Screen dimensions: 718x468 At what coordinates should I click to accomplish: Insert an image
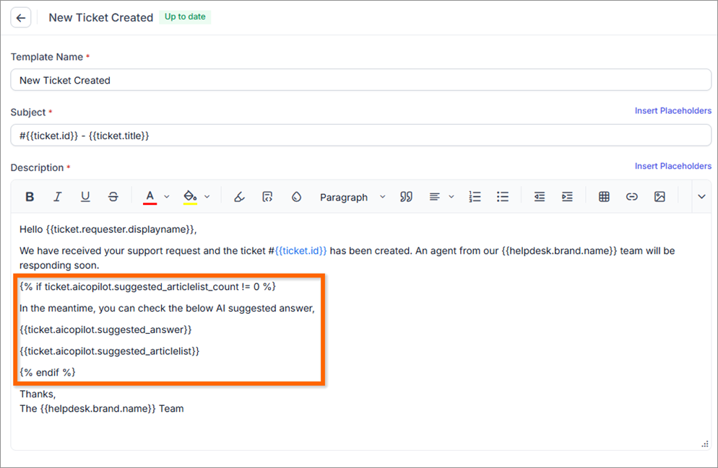tap(659, 197)
